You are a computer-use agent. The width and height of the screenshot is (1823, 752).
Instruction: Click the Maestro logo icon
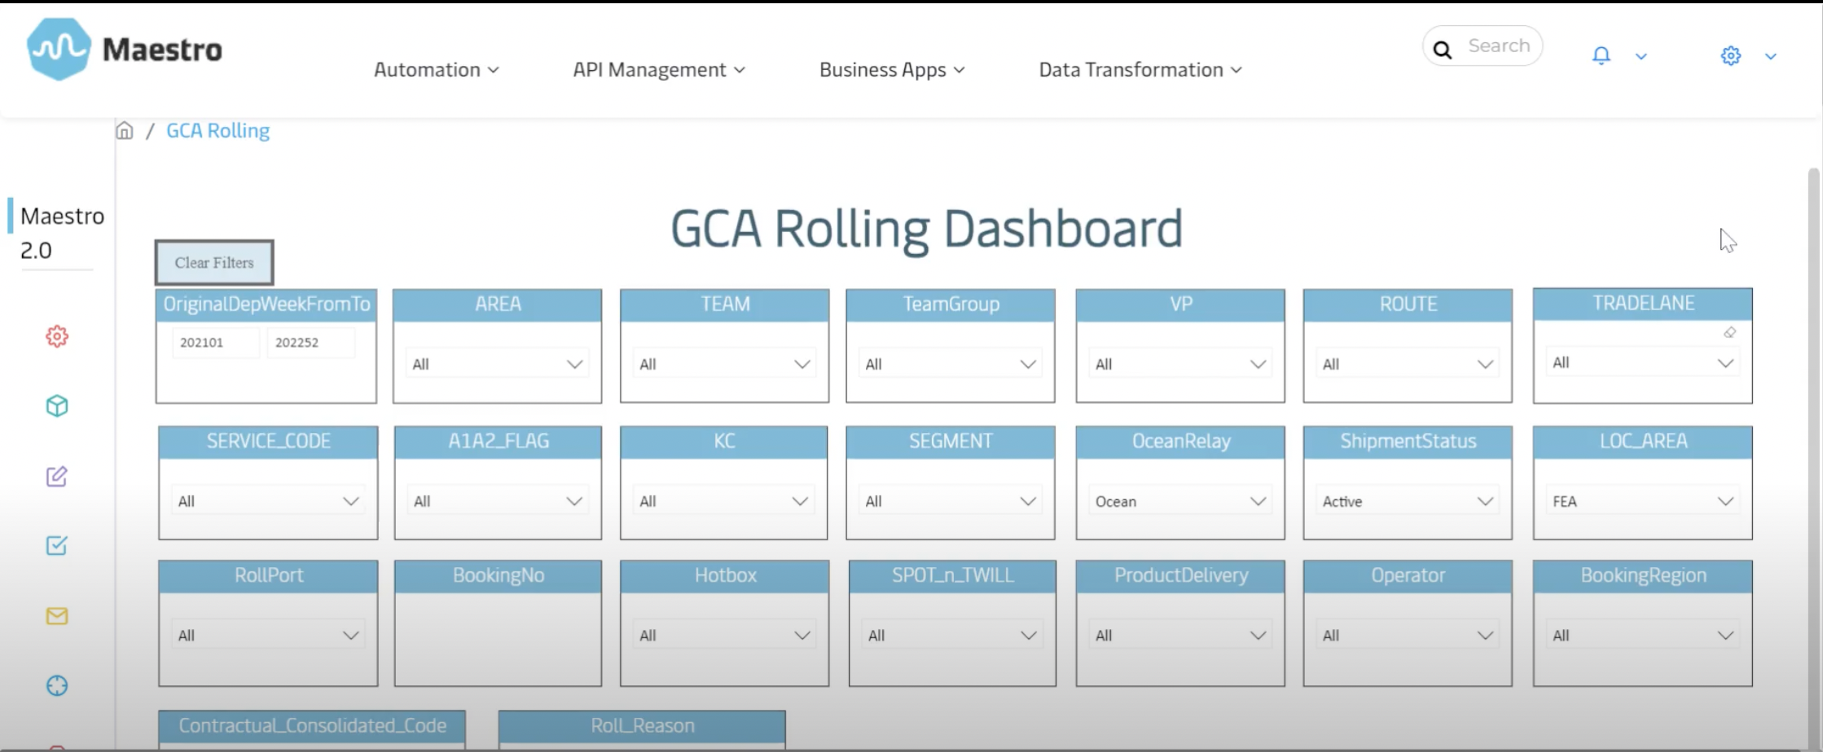(x=58, y=50)
